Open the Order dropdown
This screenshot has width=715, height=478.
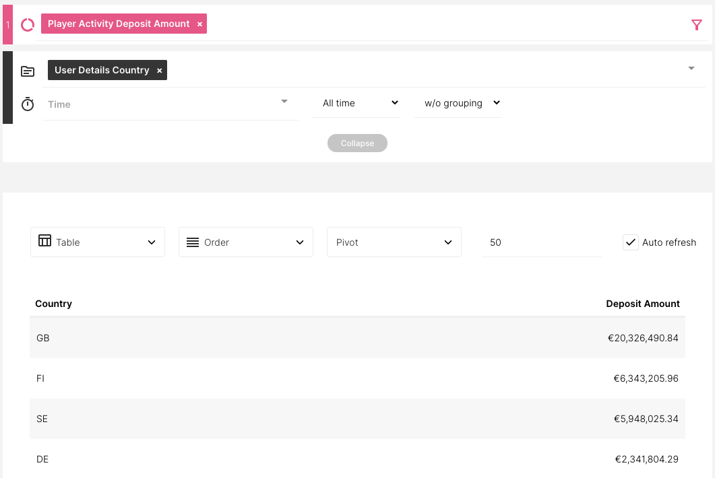(246, 242)
